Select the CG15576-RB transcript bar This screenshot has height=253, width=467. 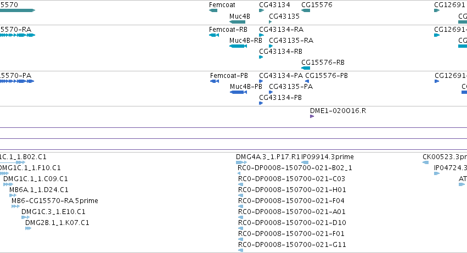[x=306, y=68]
